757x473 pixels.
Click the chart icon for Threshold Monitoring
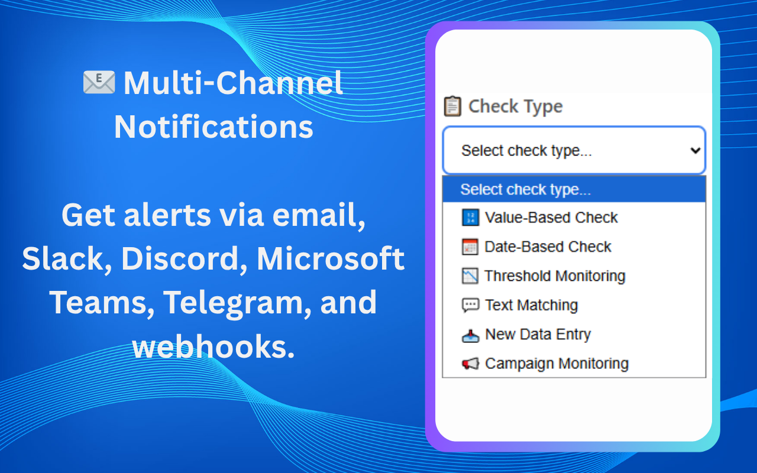tap(470, 276)
